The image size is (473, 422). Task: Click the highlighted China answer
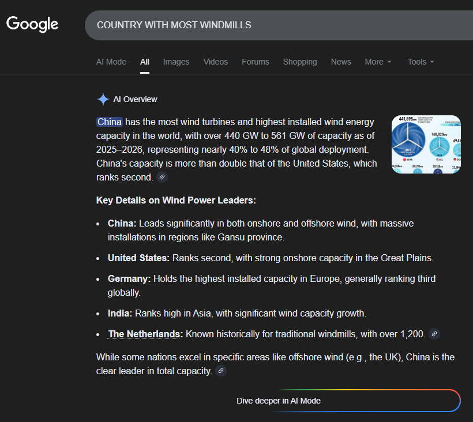click(109, 122)
